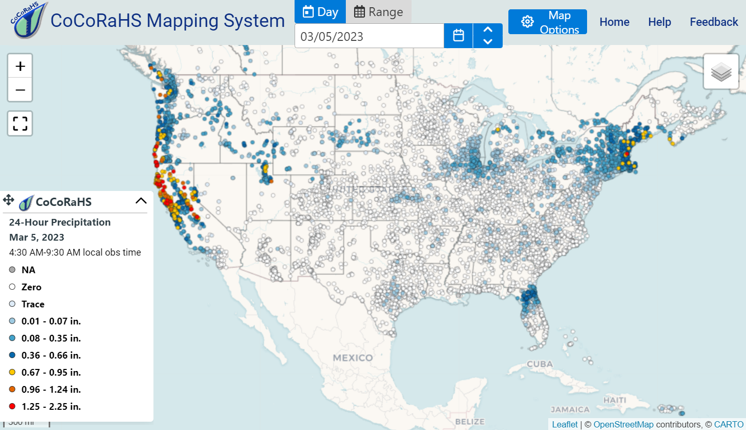Go to the Home page
Viewport: 746px width, 430px height.
[x=614, y=22]
